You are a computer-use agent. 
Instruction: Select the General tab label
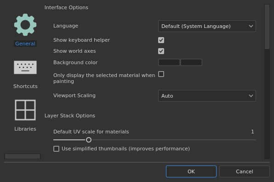25,44
